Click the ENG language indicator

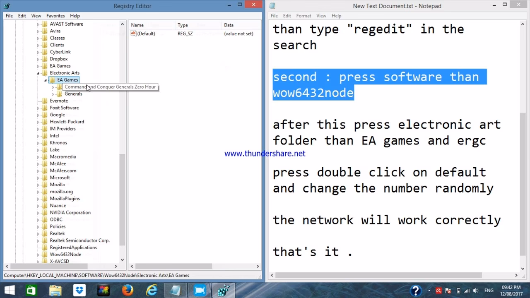coord(489,291)
